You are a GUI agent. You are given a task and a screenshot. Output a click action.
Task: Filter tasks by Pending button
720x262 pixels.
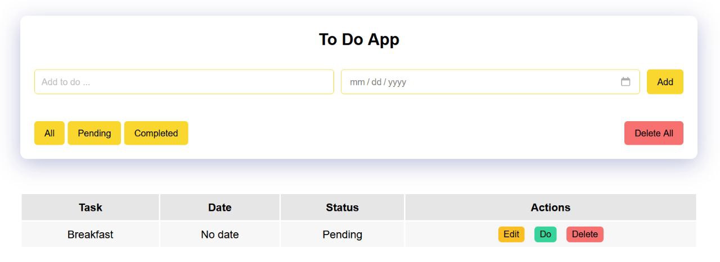94,133
